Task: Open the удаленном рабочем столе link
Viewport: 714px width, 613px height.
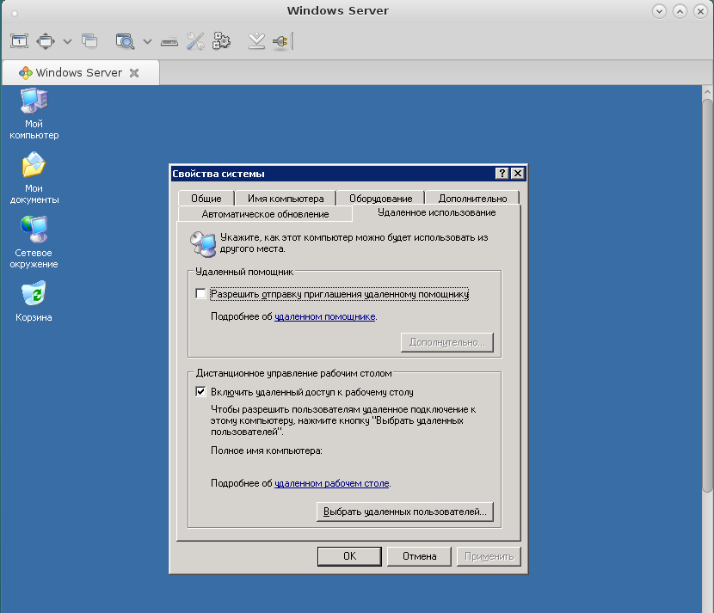Action: [x=331, y=483]
